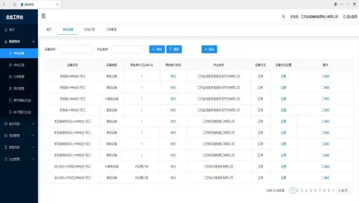Switch to the 供电记录 tab
359x203 pixels.
pos(89,29)
